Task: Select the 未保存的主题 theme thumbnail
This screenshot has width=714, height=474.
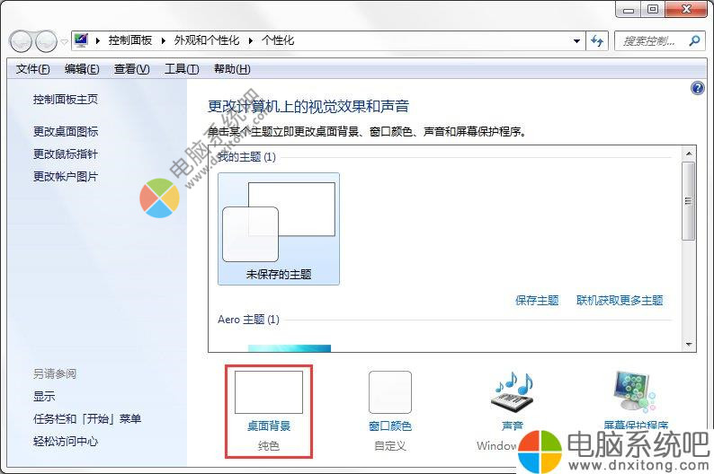Action: (279, 229)
